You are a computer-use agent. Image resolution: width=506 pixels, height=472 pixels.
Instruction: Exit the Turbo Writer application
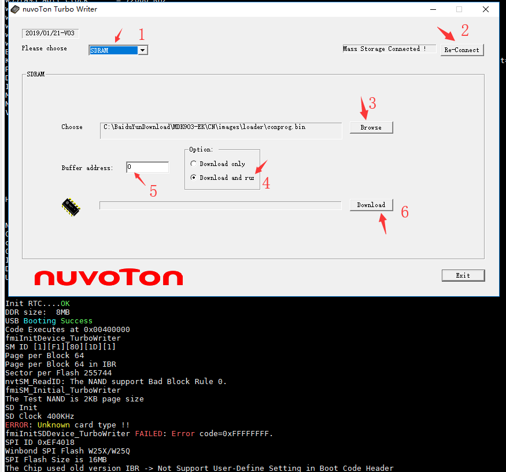click(x=463, y=275)
